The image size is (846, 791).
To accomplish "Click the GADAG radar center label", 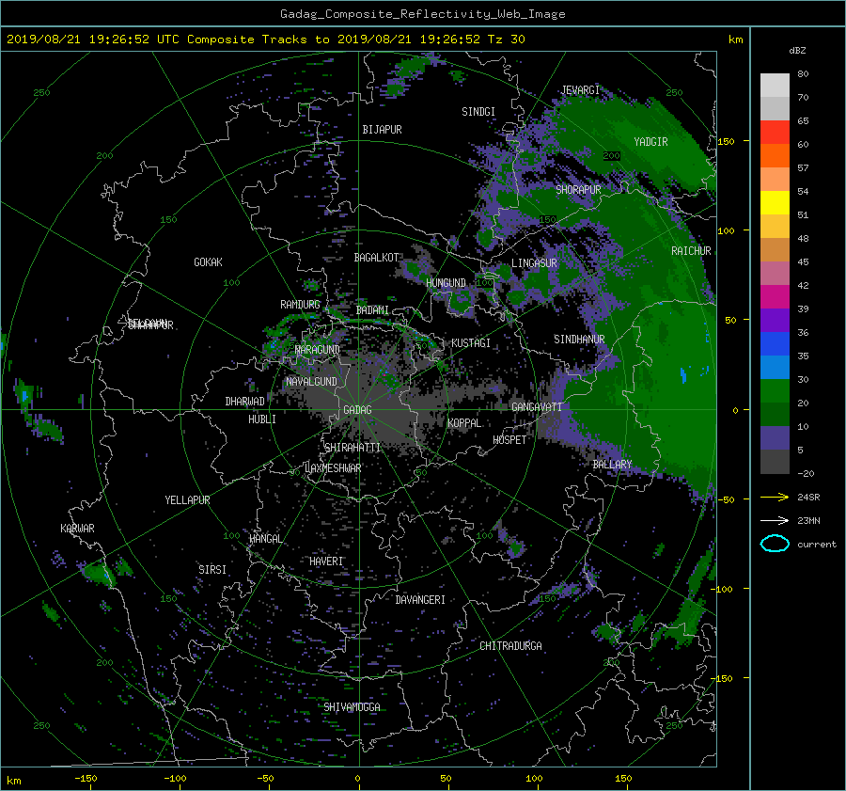I will [357, 410].
